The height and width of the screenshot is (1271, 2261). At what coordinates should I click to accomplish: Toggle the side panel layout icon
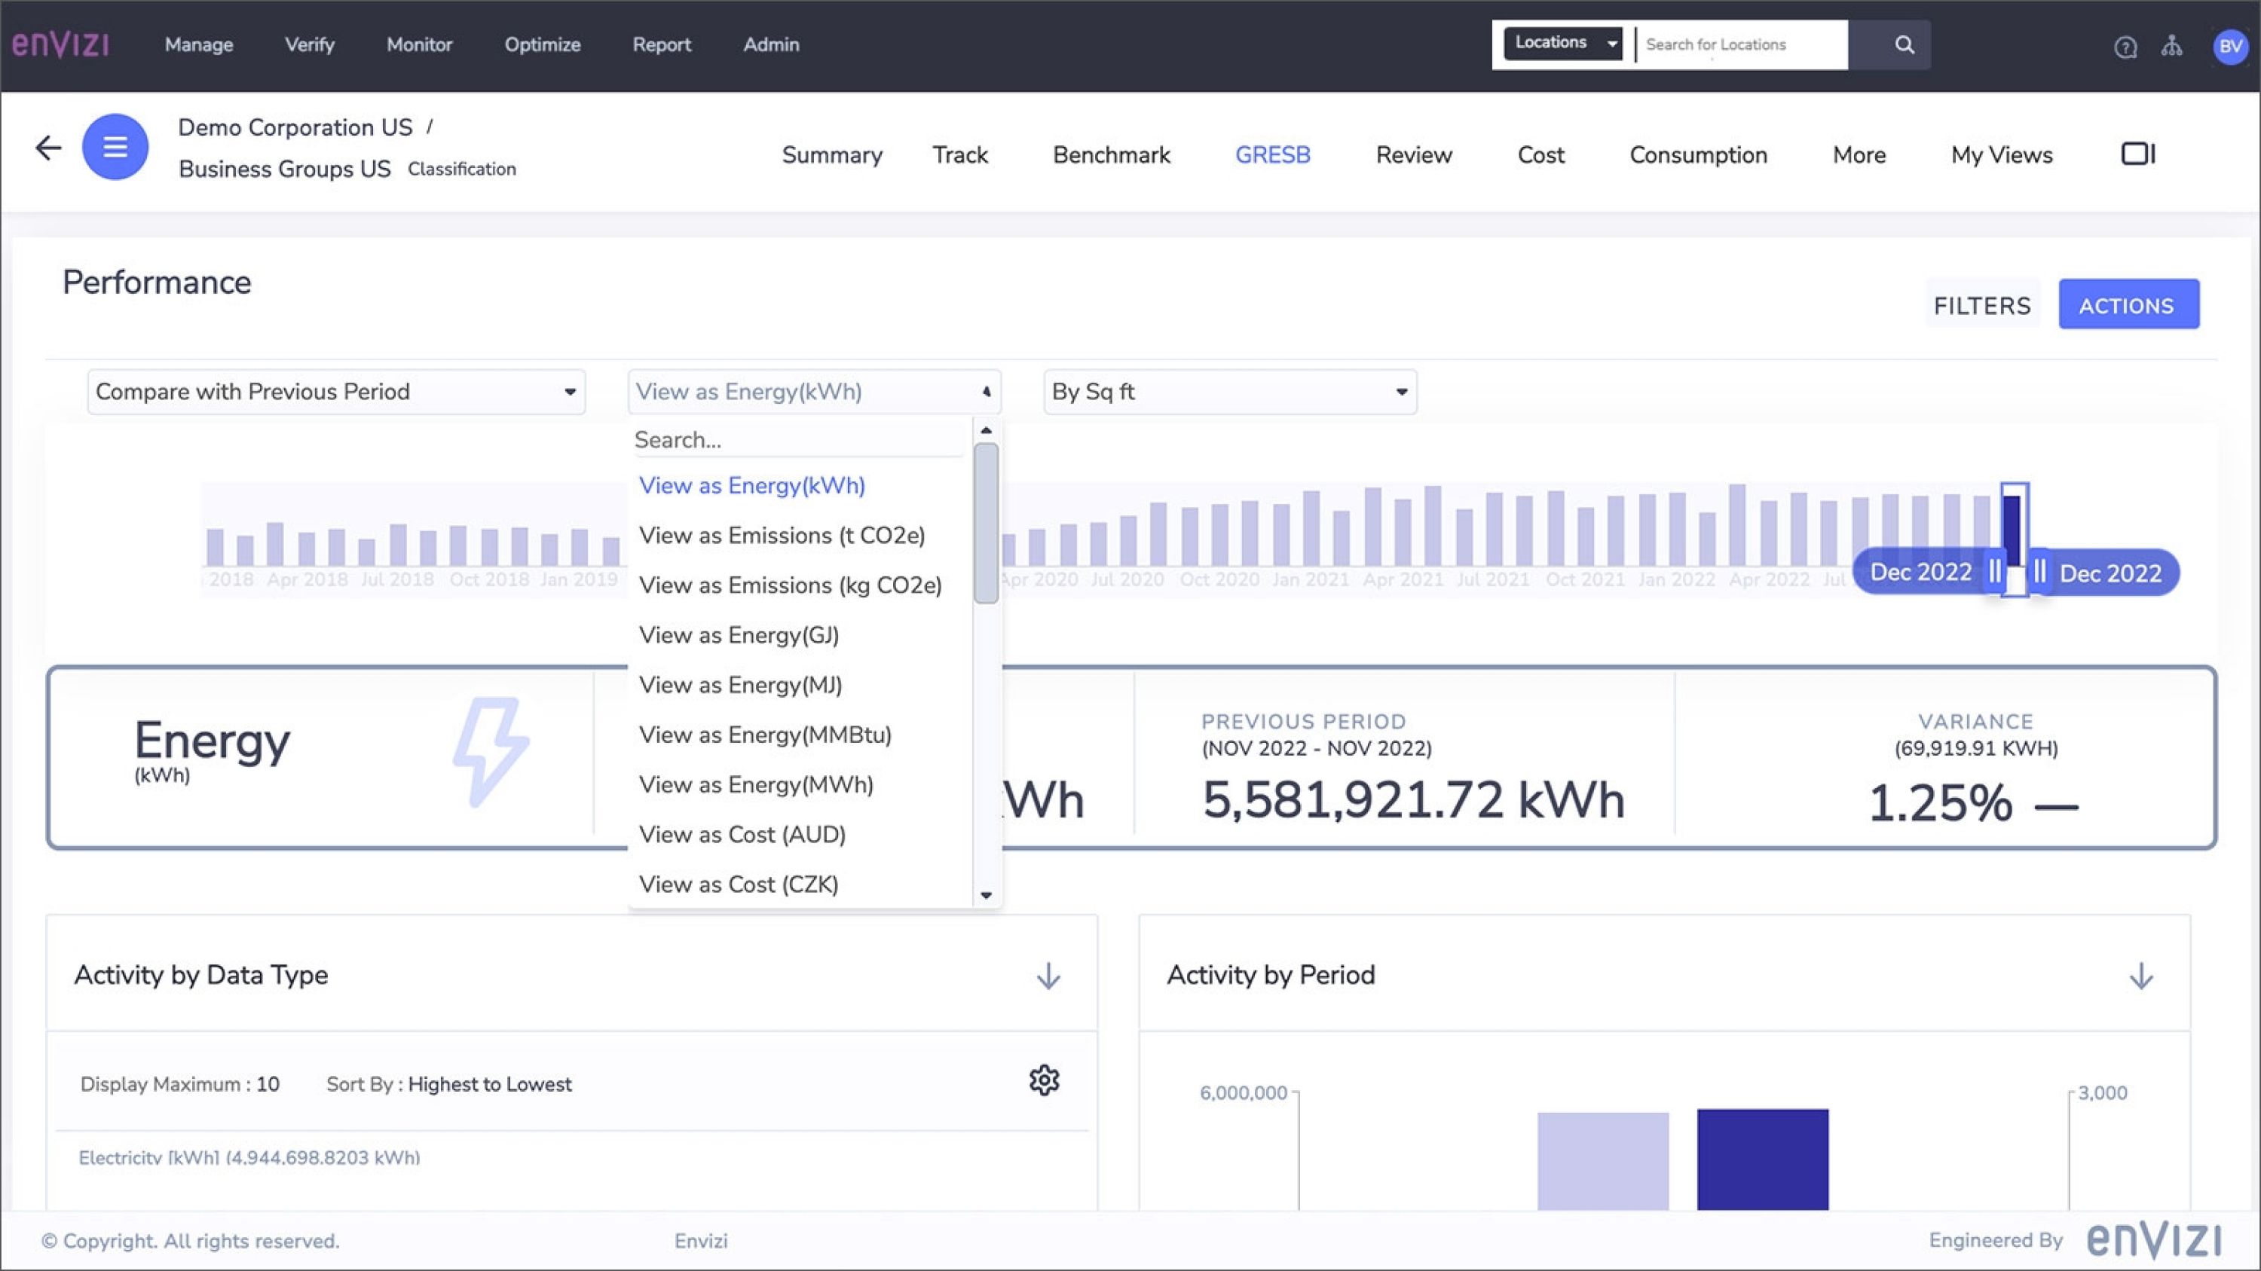coord(2138,154)
